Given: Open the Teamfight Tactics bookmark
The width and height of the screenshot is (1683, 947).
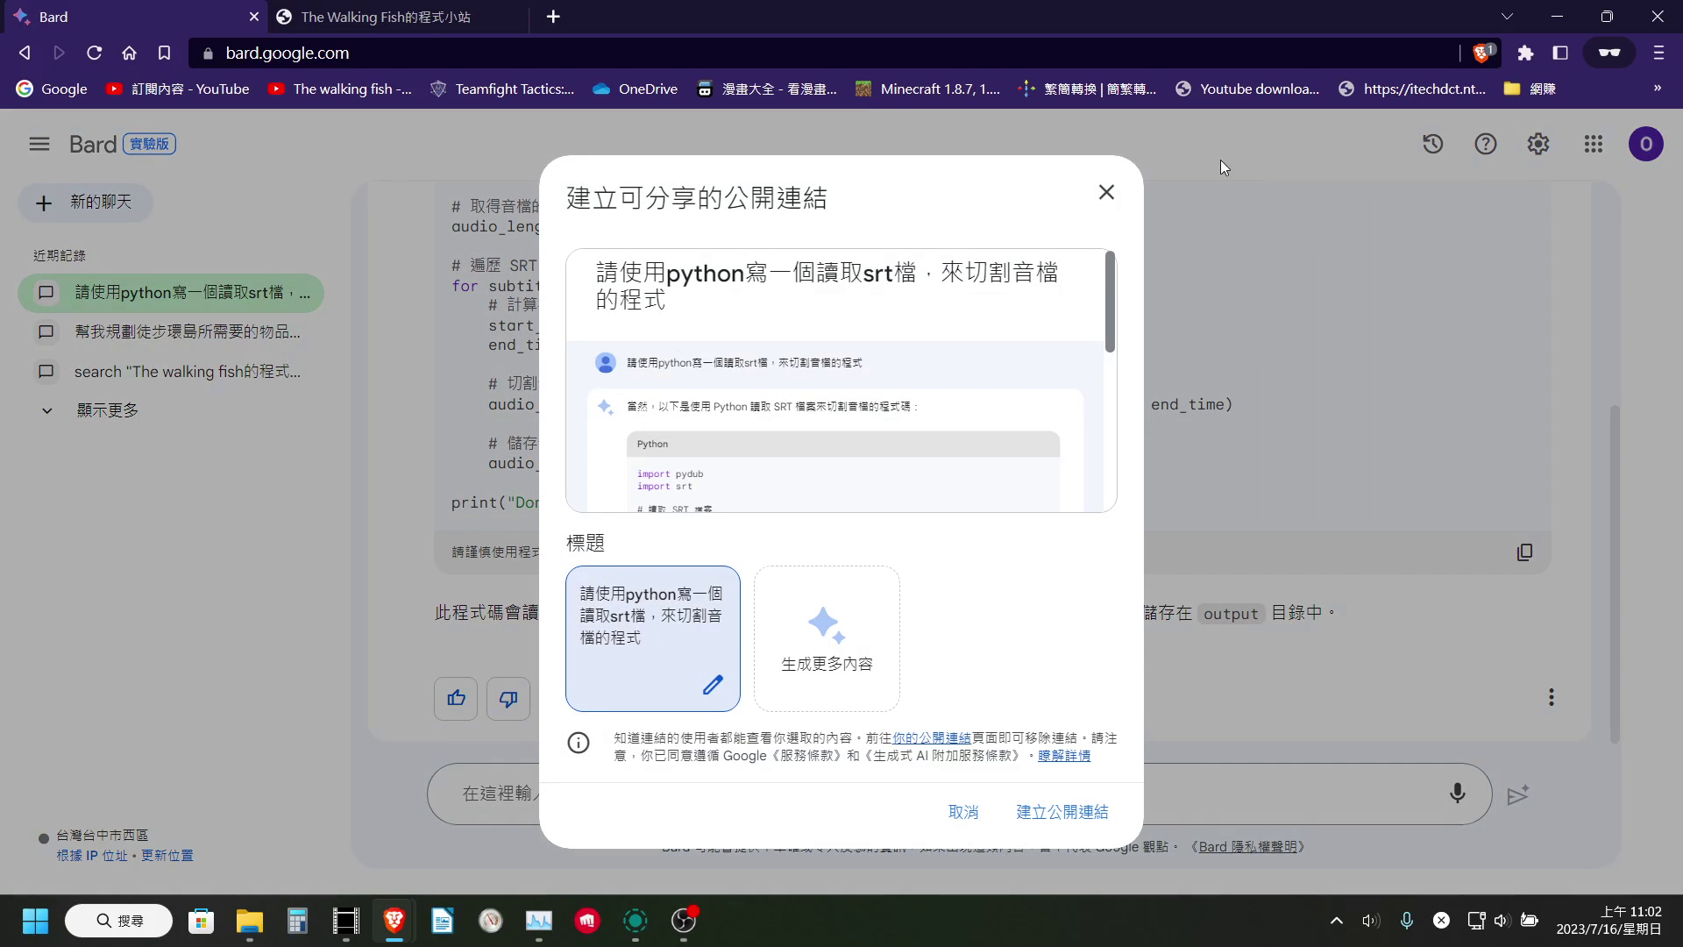Looking at the screenshot, I should point(502,89).
